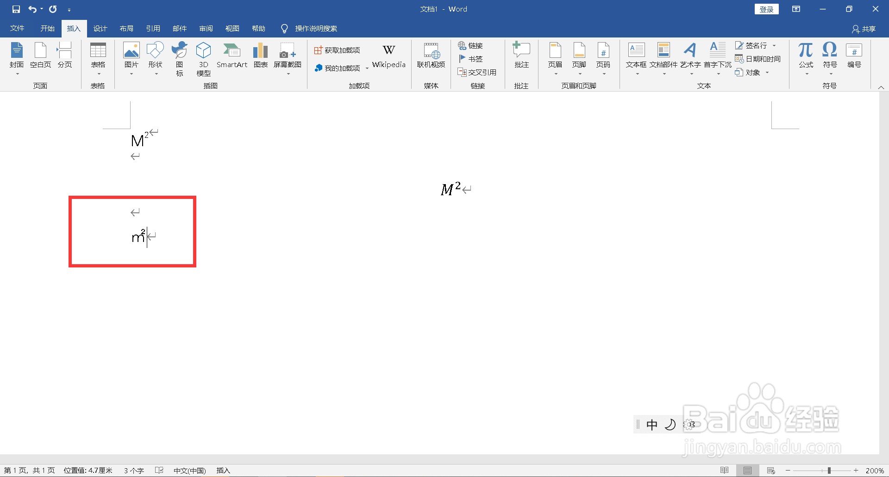
Task: Insert a SmartArt graphic
Action: click(232, 56)
